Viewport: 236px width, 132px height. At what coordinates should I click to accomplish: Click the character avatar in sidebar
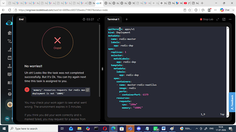point(10,104)
